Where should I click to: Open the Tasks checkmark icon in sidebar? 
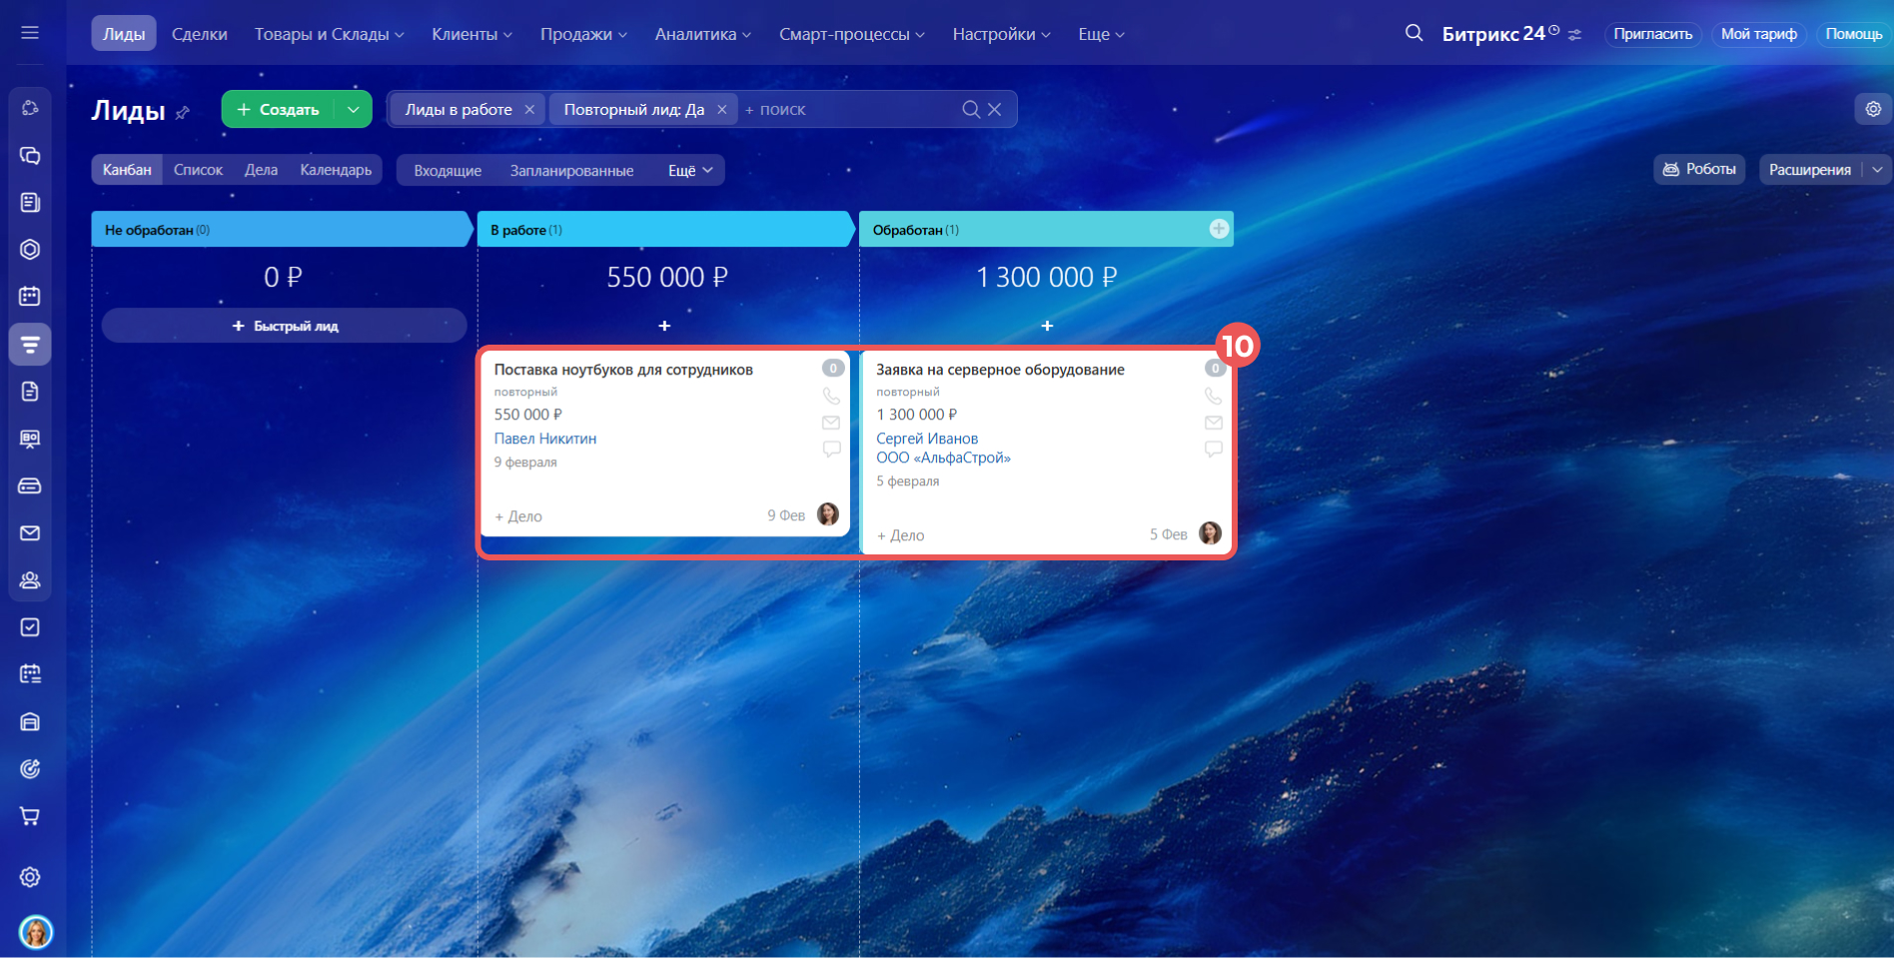[x=30, y=627]
